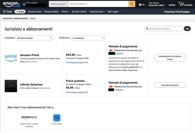Click Modifica payment method for Infinity Selection
The height and width of the screenshot is (133, 195).
point(119,90)
